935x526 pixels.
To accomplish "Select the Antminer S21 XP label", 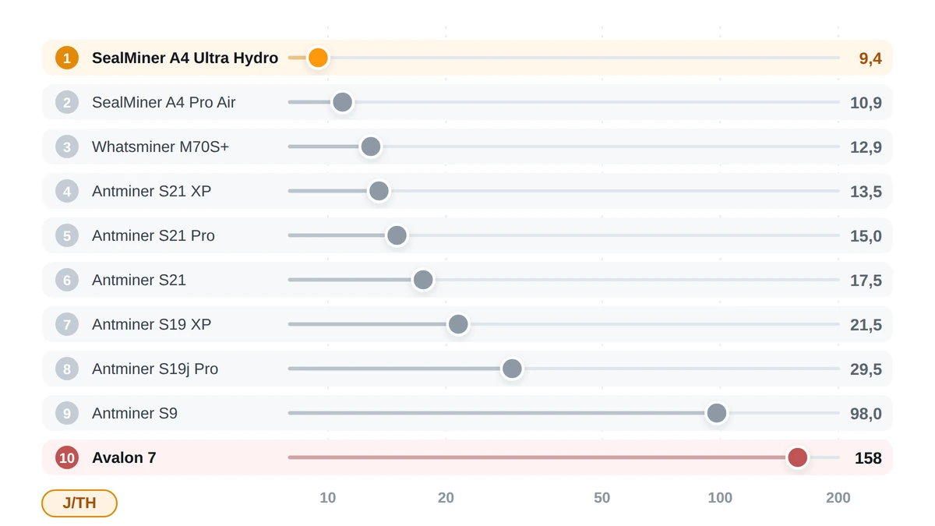I will click(x=151, y=191).
